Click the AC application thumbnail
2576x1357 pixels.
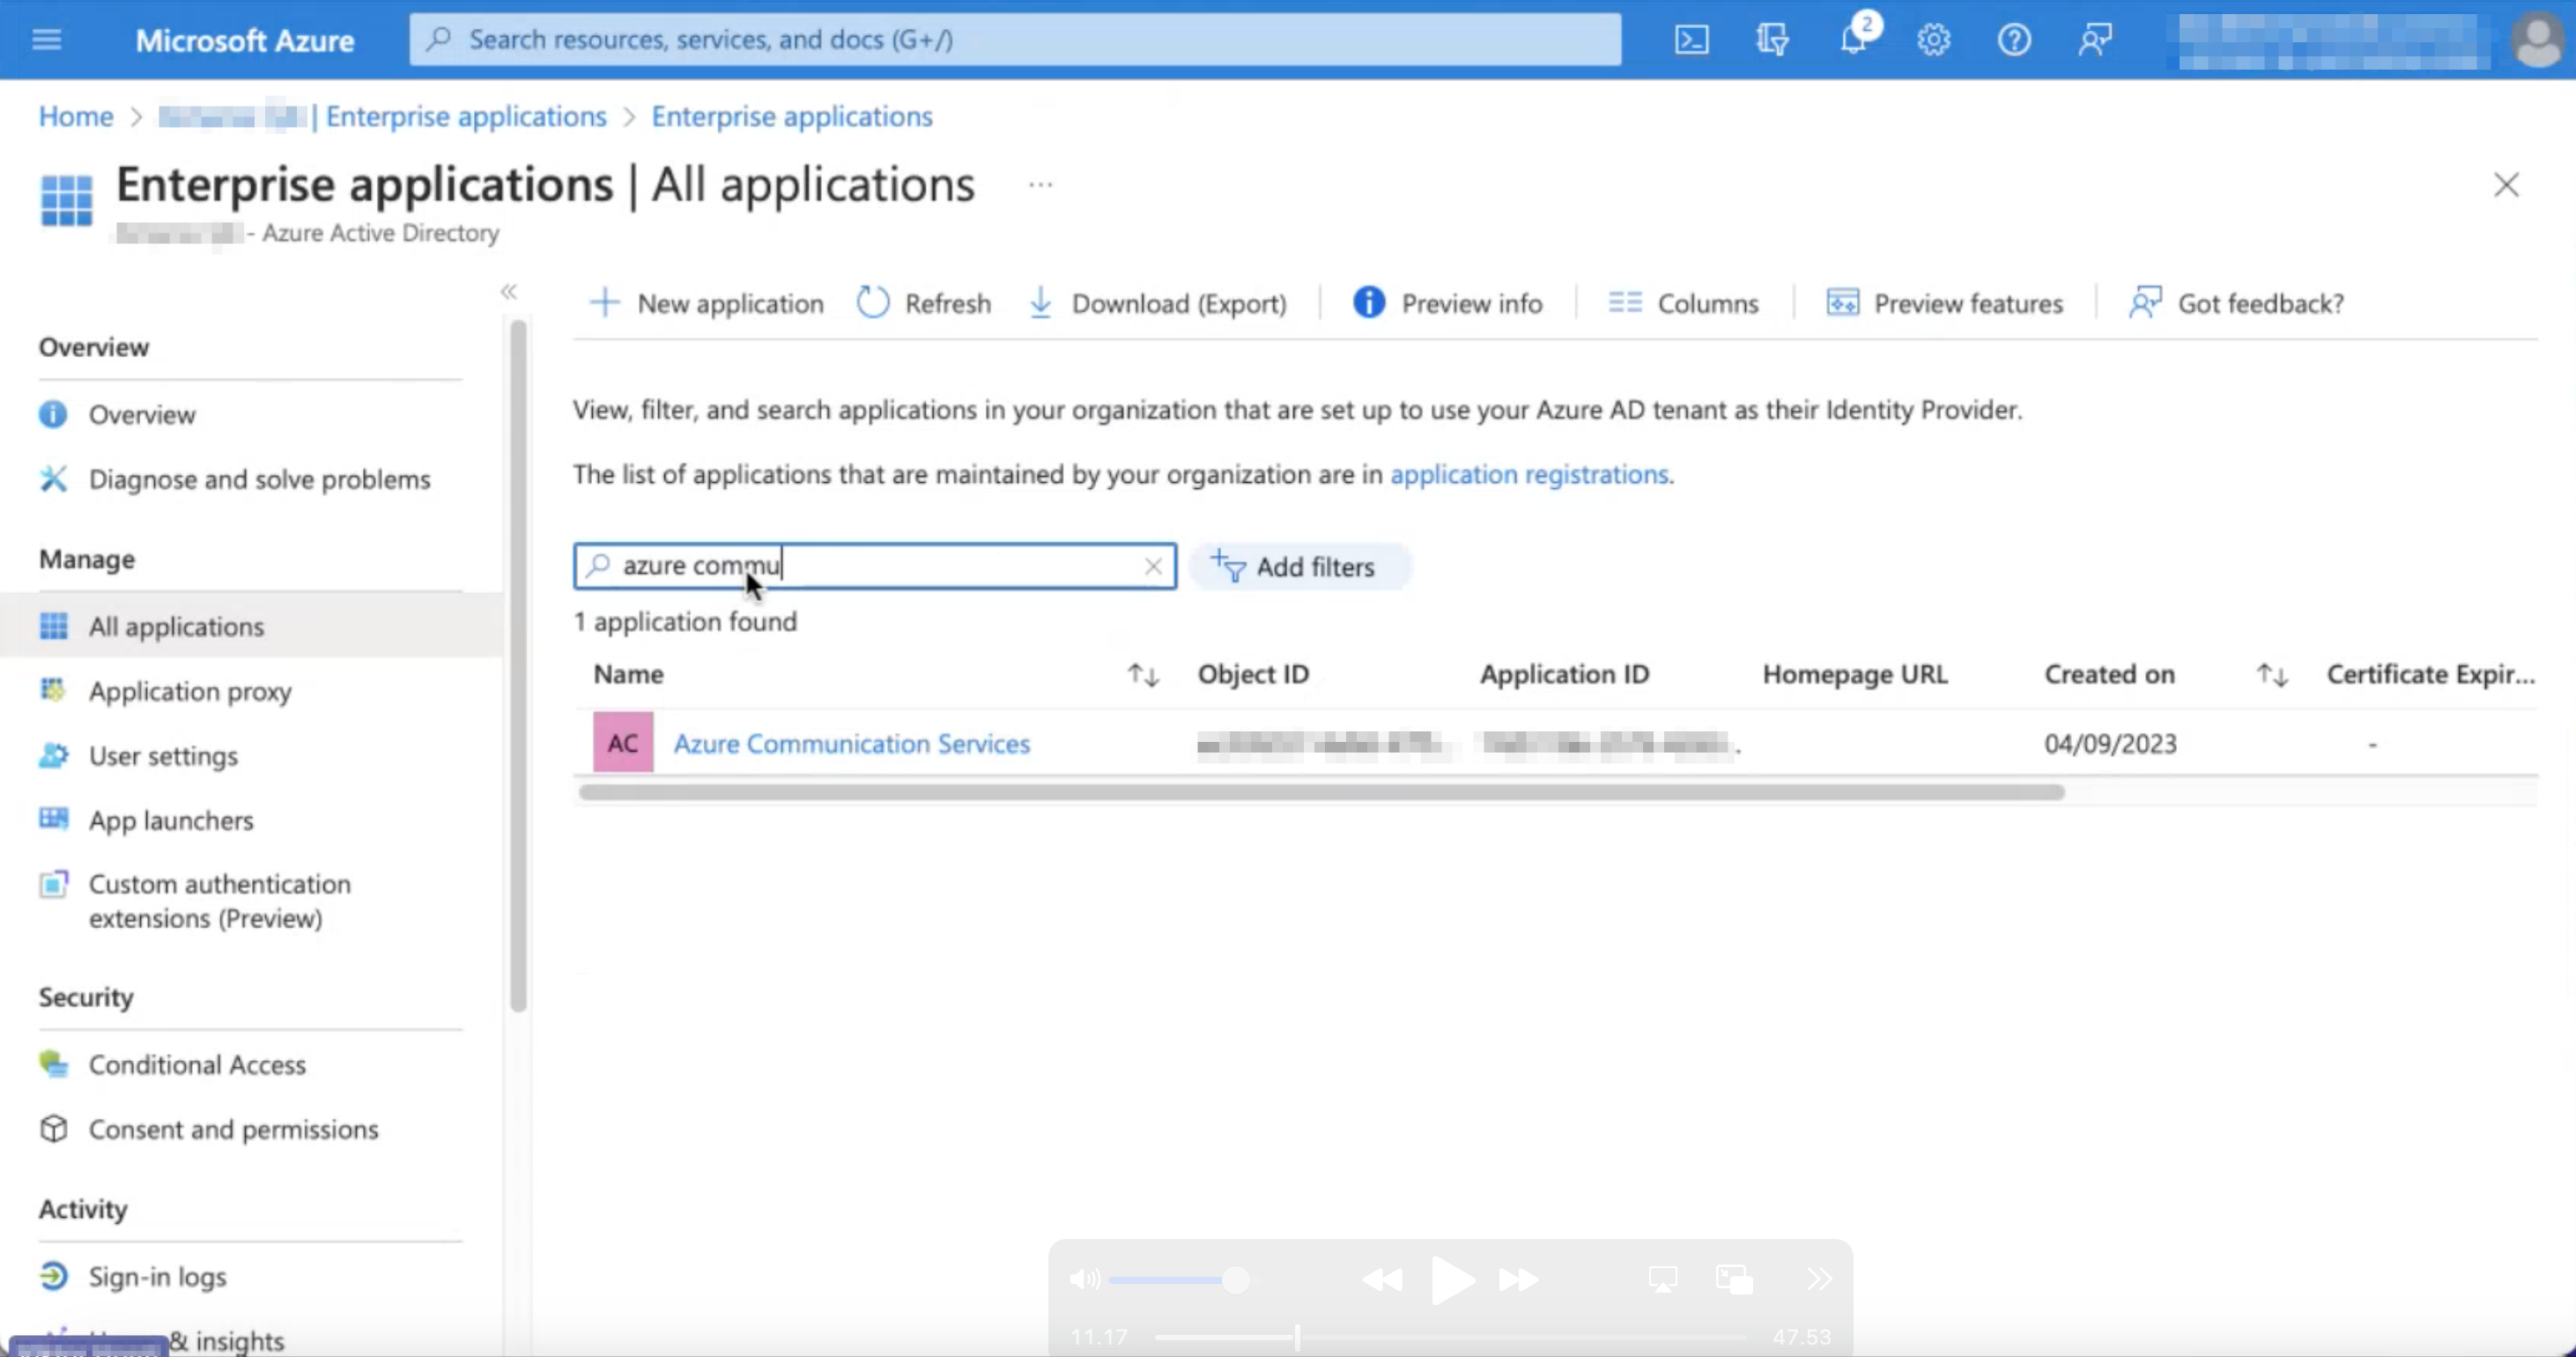[x=623, y=742]
